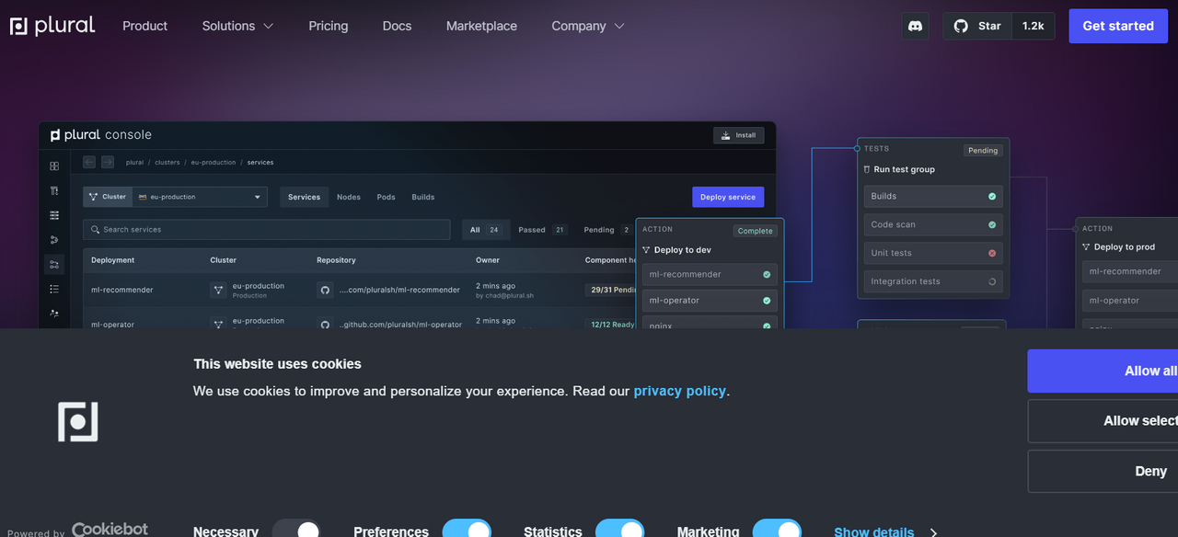Viewport: 1178px width, 537px height.
Task: Click the Install button in console header
Action: tap(738, 135)
